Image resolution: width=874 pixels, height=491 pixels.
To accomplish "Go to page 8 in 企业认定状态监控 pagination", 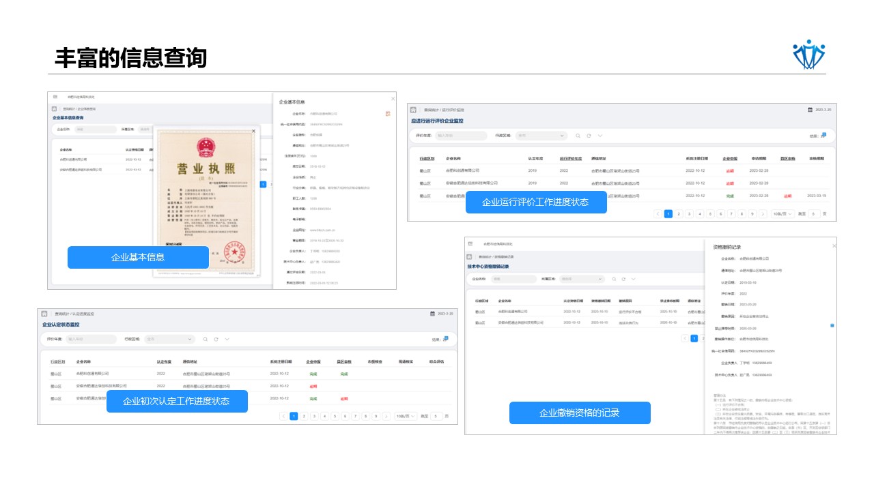I will point(365,416).
